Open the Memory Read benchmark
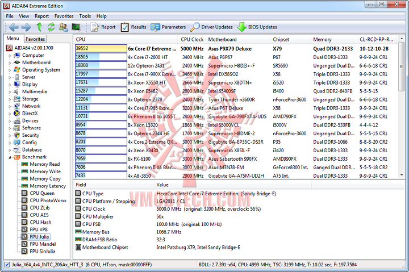This screenshot has height=272, width=409. click(45, 164)
